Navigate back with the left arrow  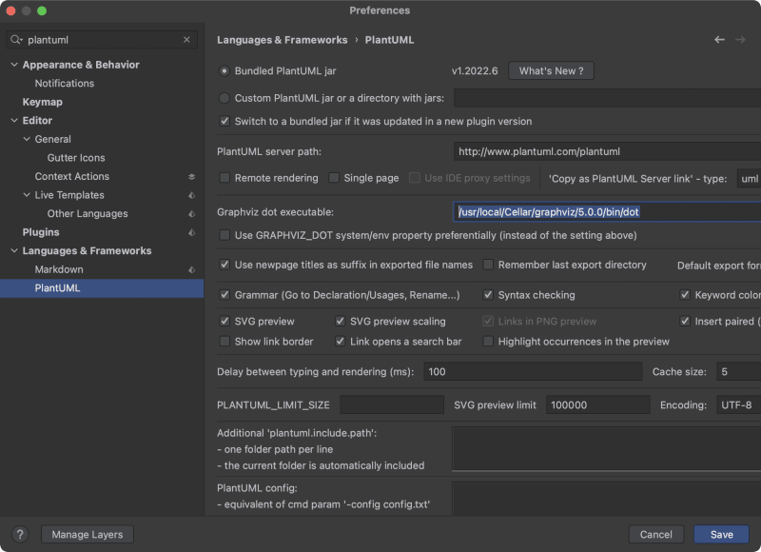(x=719, y=40)
